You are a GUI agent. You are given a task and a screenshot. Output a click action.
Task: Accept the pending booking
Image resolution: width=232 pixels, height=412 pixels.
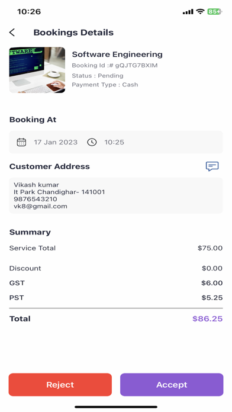pos(172,384)
